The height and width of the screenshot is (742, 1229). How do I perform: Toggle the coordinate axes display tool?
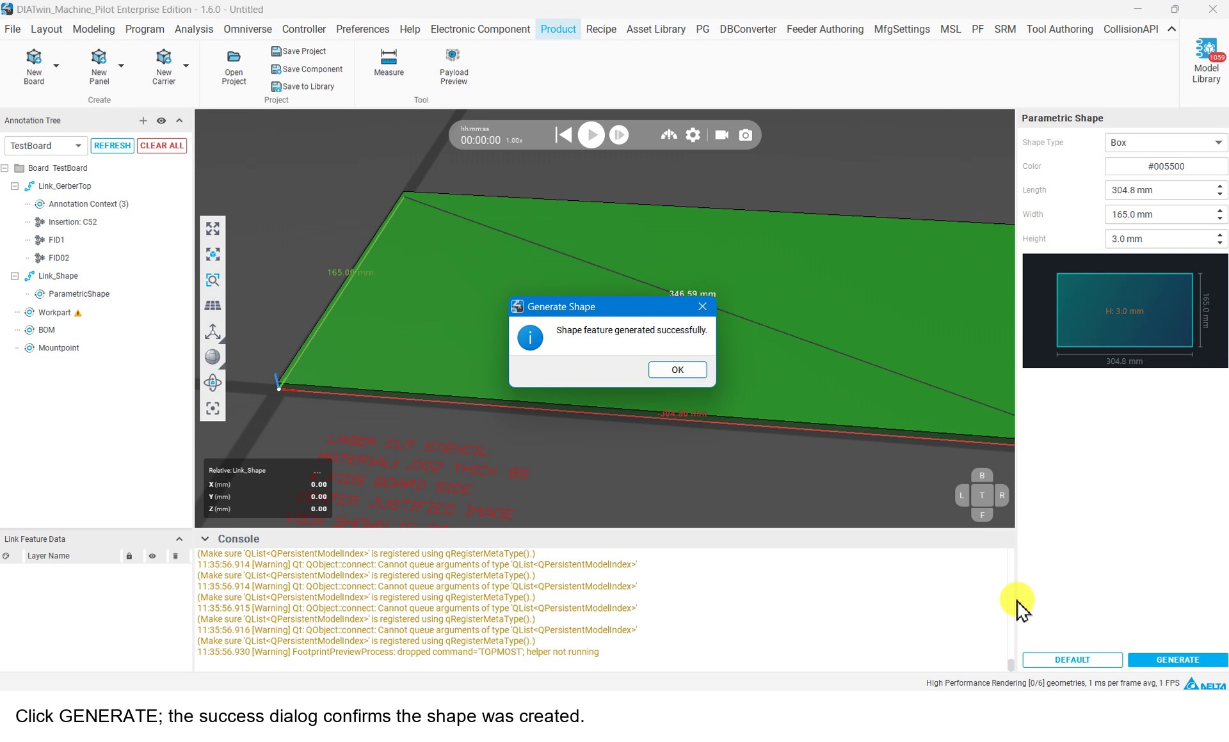[x=213, y=331]
